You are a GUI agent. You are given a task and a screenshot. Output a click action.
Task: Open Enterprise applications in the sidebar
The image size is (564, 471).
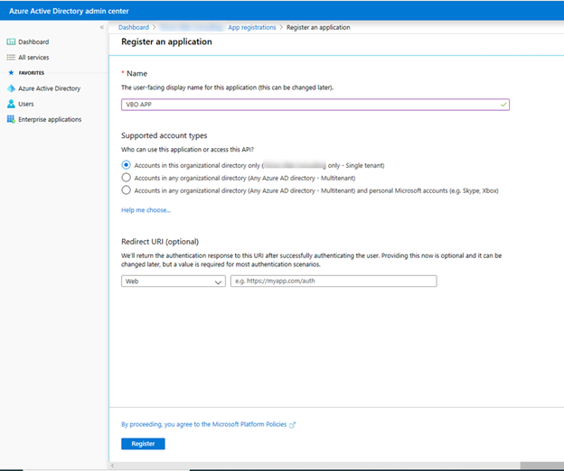point(50,119)
